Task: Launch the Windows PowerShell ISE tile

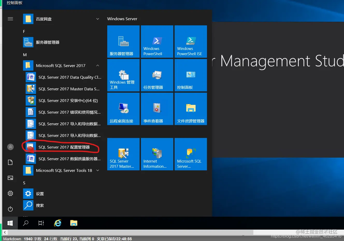Action: point(191,41)
